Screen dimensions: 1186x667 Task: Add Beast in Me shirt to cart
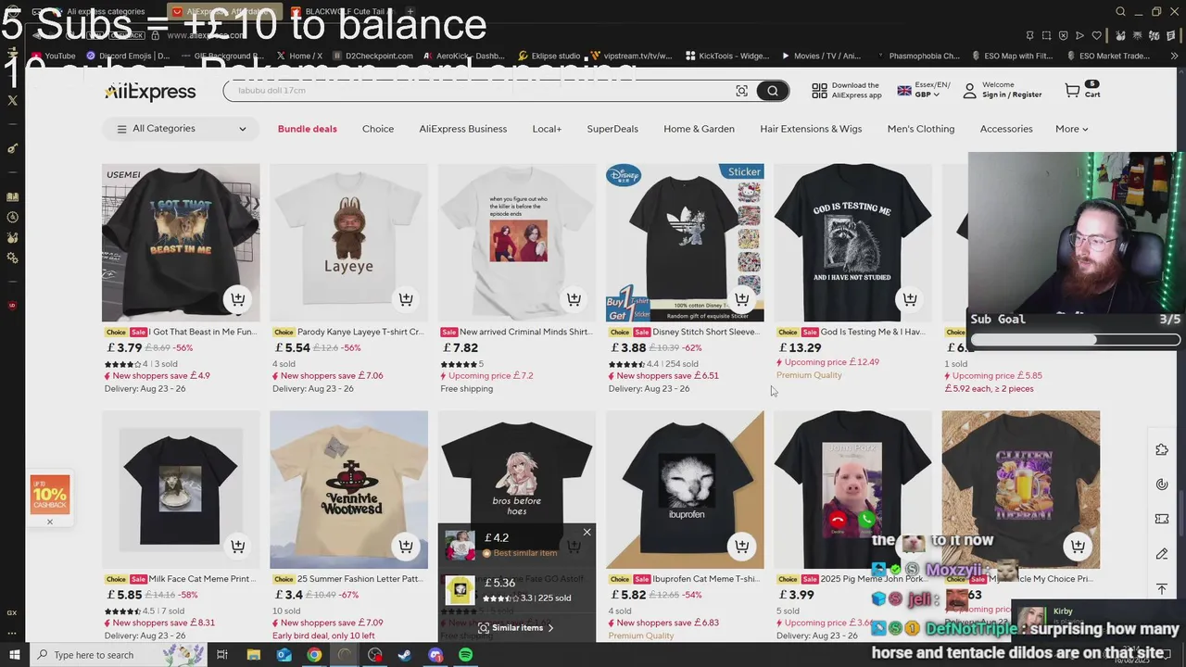[x=237, y=299]
